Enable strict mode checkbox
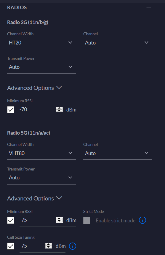Screen dimensions: 165x255 [87, 221]
